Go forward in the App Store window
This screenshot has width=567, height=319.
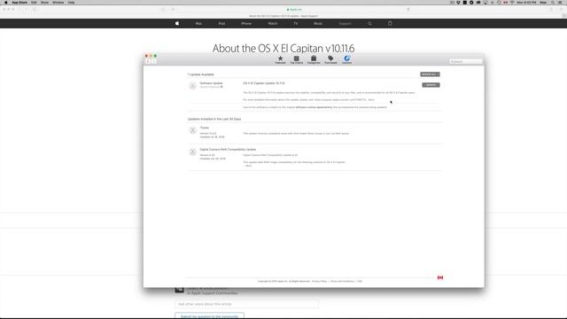click(153, 61)
